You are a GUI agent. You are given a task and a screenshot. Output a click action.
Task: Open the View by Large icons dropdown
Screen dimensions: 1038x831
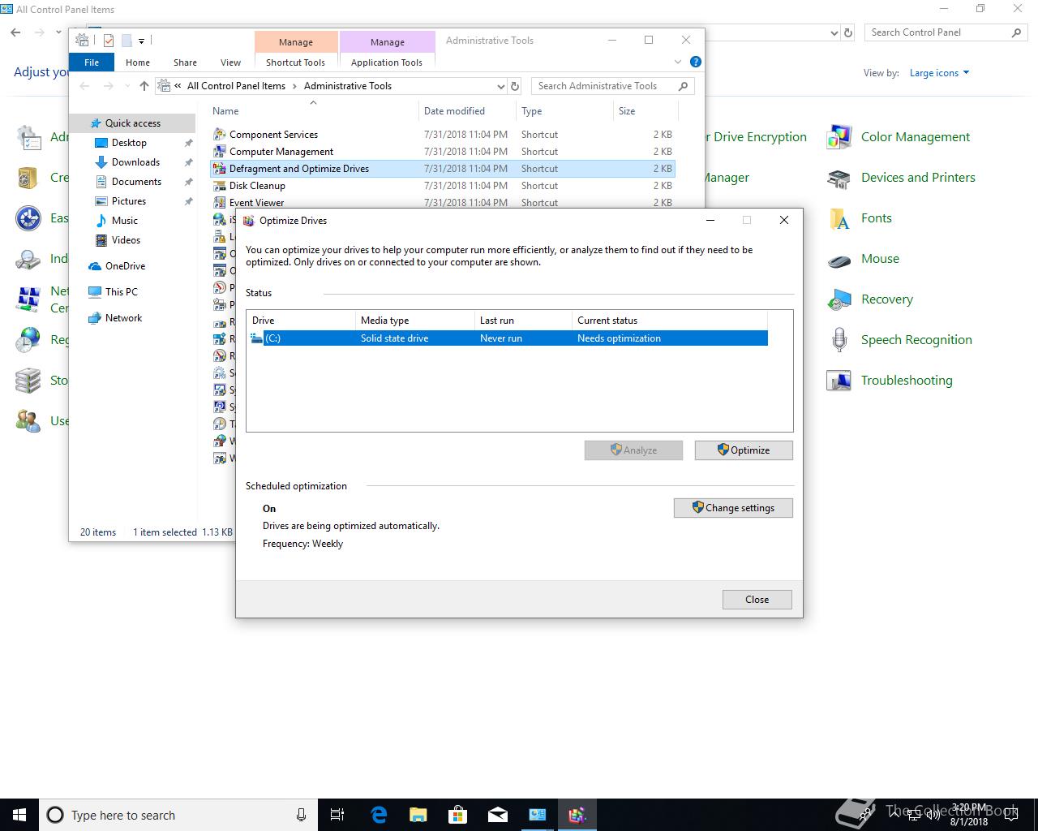click(939, 73)
